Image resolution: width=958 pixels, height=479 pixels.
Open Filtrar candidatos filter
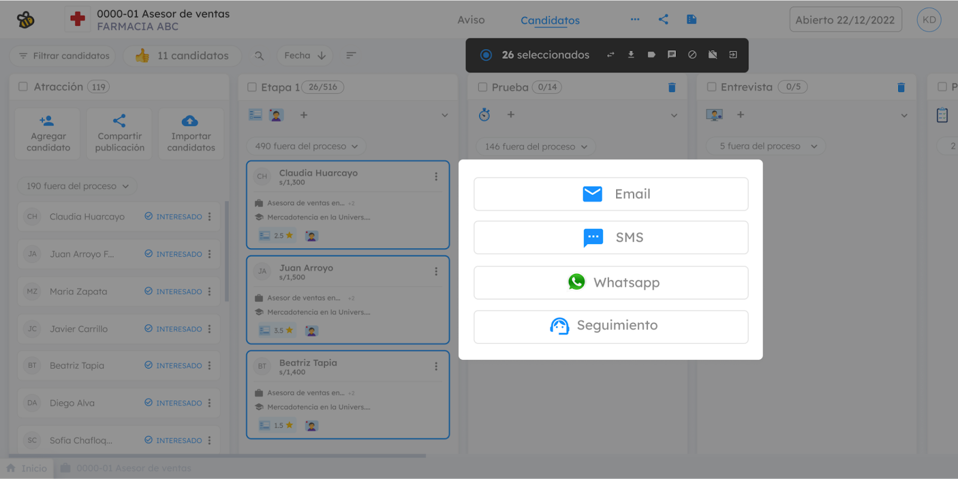coord(63,56)
